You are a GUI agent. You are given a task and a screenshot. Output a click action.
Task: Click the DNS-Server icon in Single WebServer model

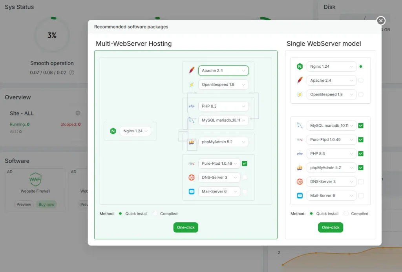click(300, 182)
